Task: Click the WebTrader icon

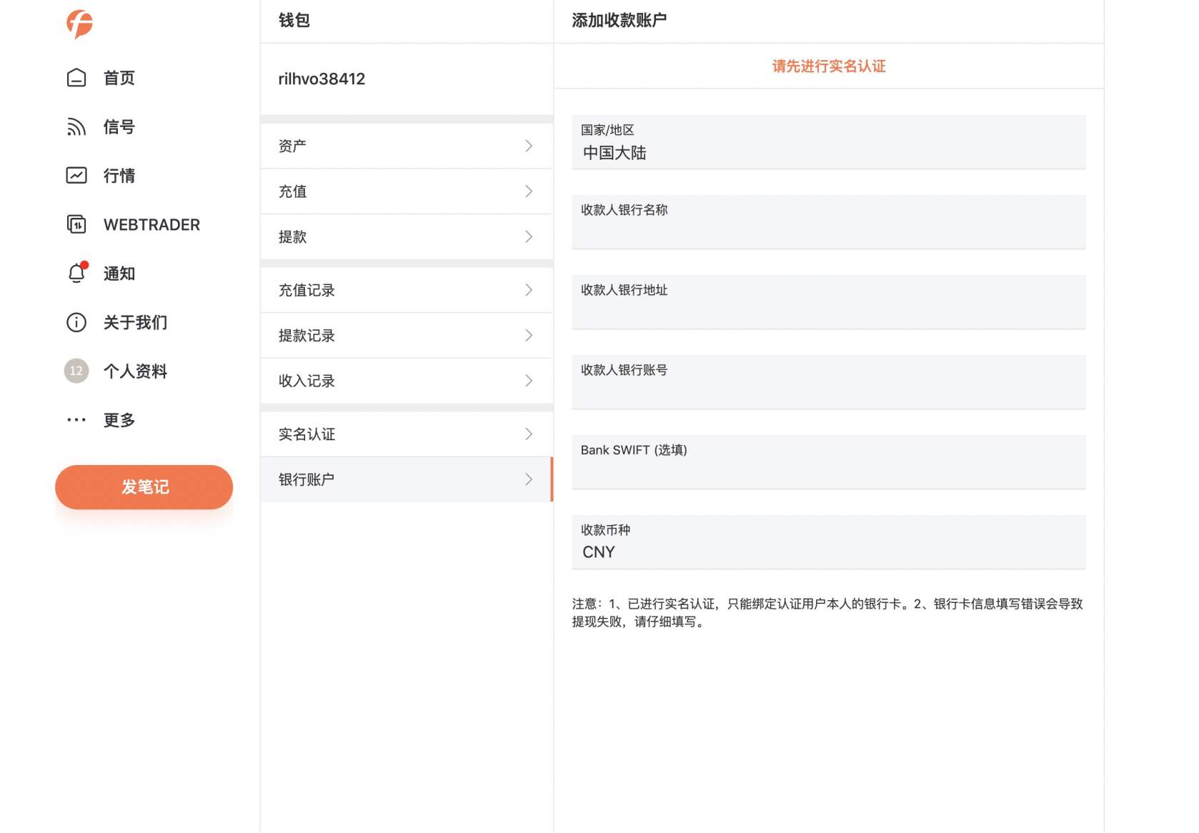Action: (x=76, y=224)
